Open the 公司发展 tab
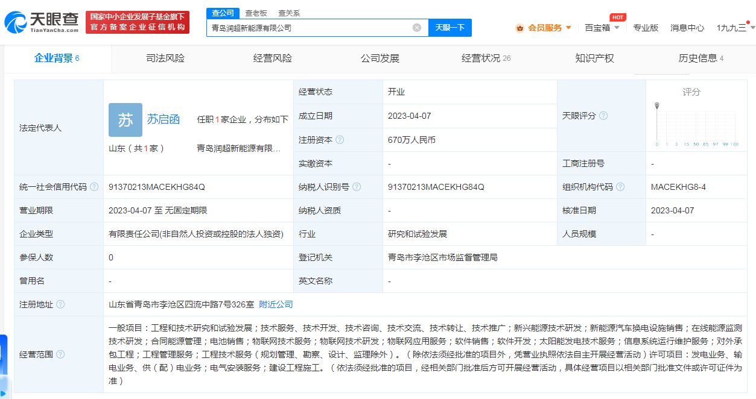The image size is (756, 399). click(x=380, y=58)
